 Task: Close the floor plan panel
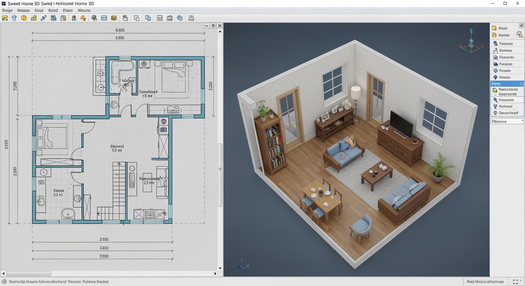220,26
